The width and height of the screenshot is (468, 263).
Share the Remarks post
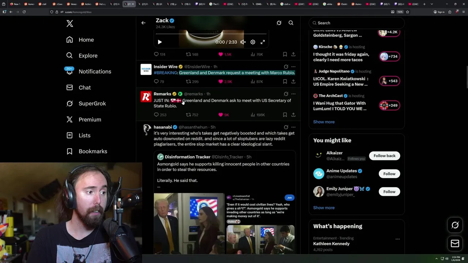click(293, 115)
